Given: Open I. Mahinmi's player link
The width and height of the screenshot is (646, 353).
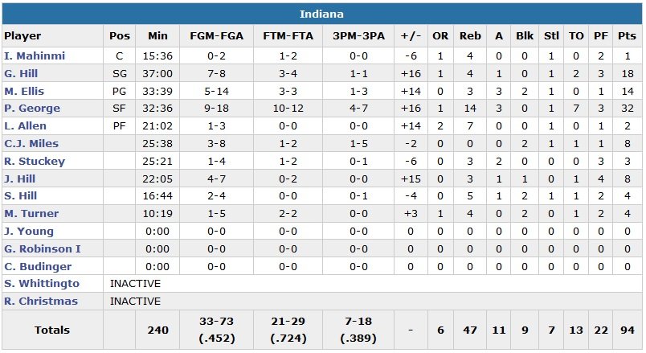Looking at the screenshot, I should point(35,56).
